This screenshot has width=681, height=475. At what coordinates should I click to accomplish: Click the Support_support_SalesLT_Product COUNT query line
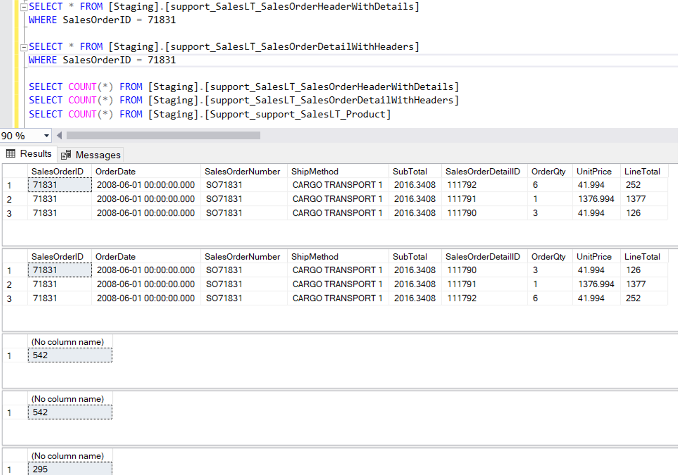pyautogui.click(x=210, y=114)
